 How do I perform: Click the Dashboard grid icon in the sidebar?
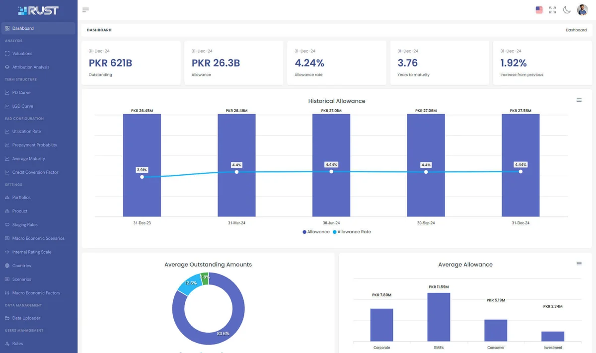tap(7, 28)
